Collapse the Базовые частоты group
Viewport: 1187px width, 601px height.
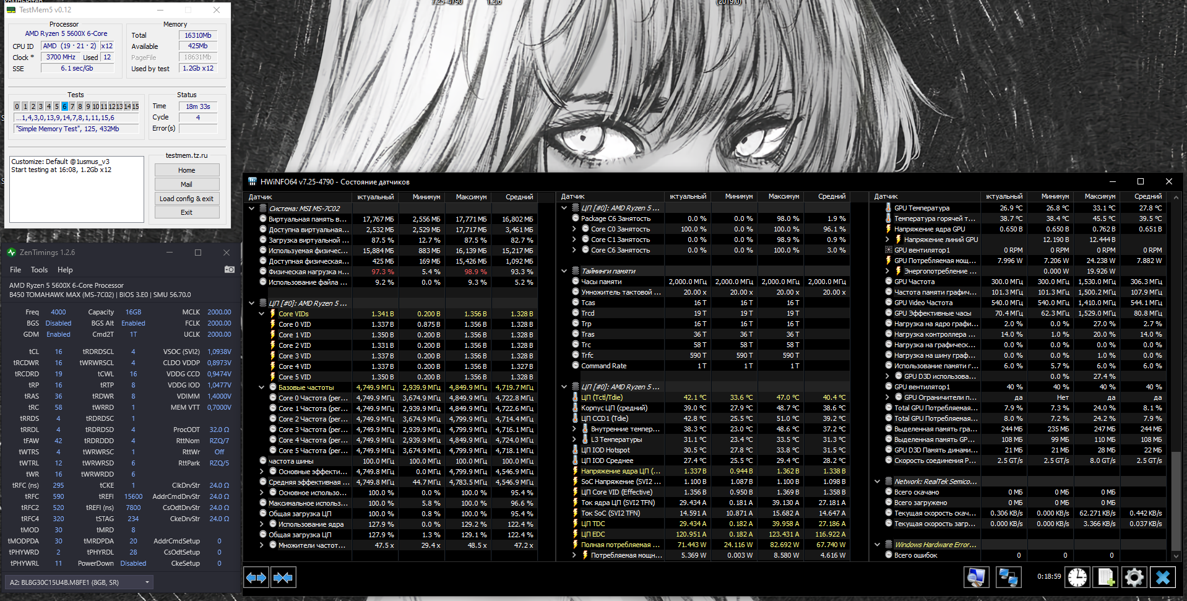(262, 387)
